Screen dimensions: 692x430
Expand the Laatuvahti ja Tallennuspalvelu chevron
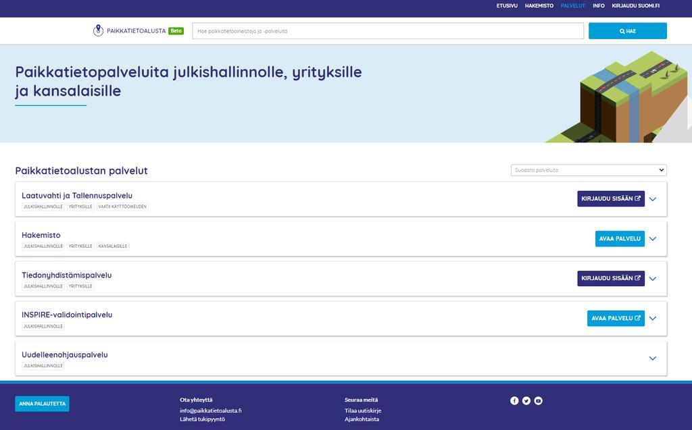point(653,199)
